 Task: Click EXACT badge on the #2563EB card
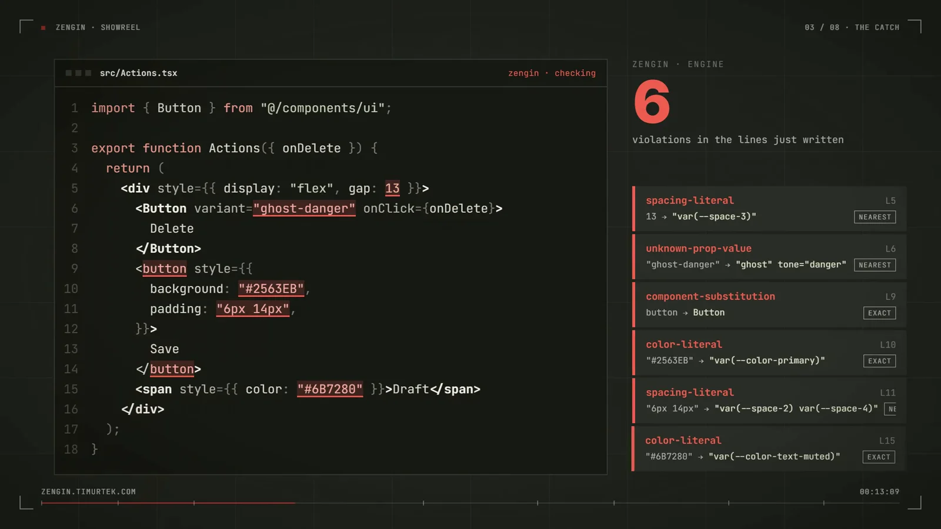879,361
